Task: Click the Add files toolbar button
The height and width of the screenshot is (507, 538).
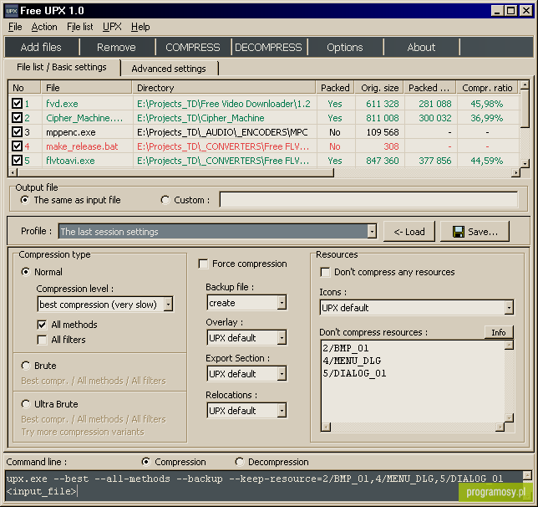Action: point(41,47)
